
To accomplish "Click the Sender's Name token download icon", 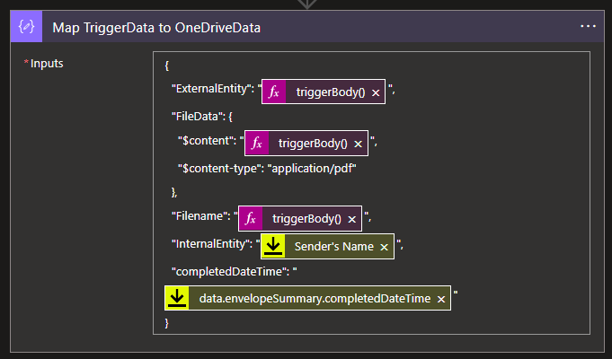I will click(x=273, y=247).
